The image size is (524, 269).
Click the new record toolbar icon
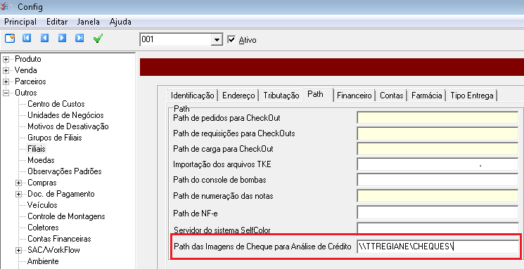[x=10, y=38]
